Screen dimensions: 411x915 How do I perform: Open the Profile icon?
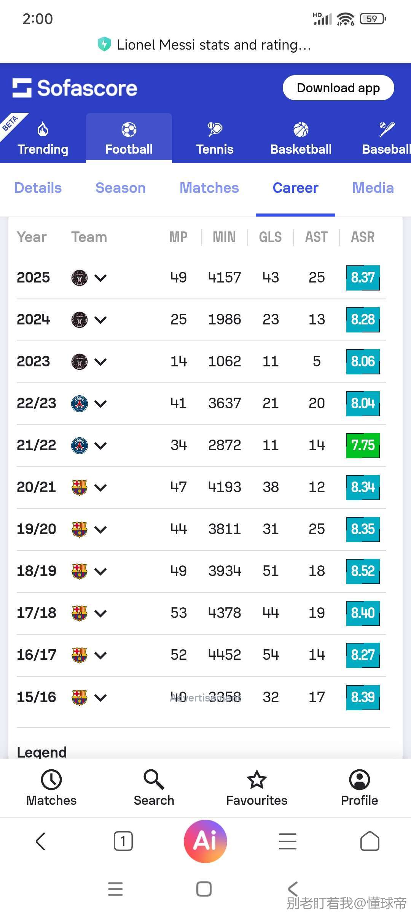click(x=359, y=780)
